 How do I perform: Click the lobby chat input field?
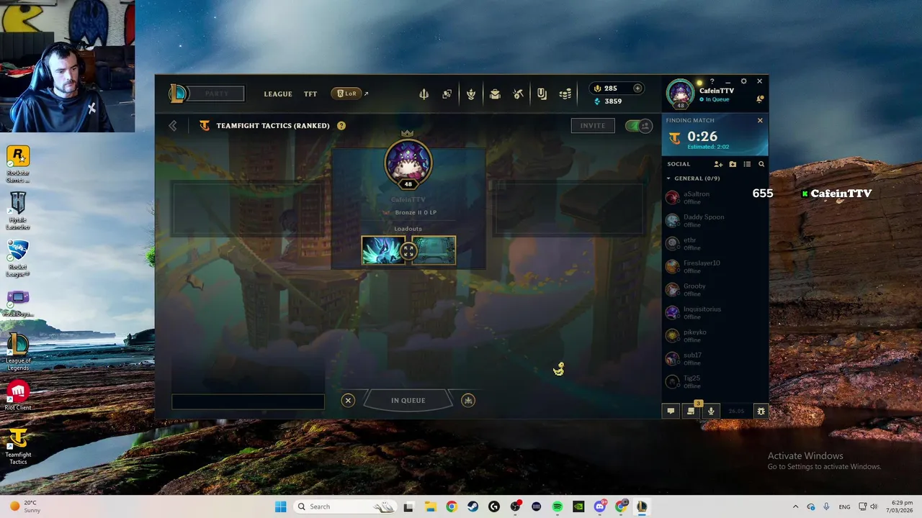coord(248,401)
